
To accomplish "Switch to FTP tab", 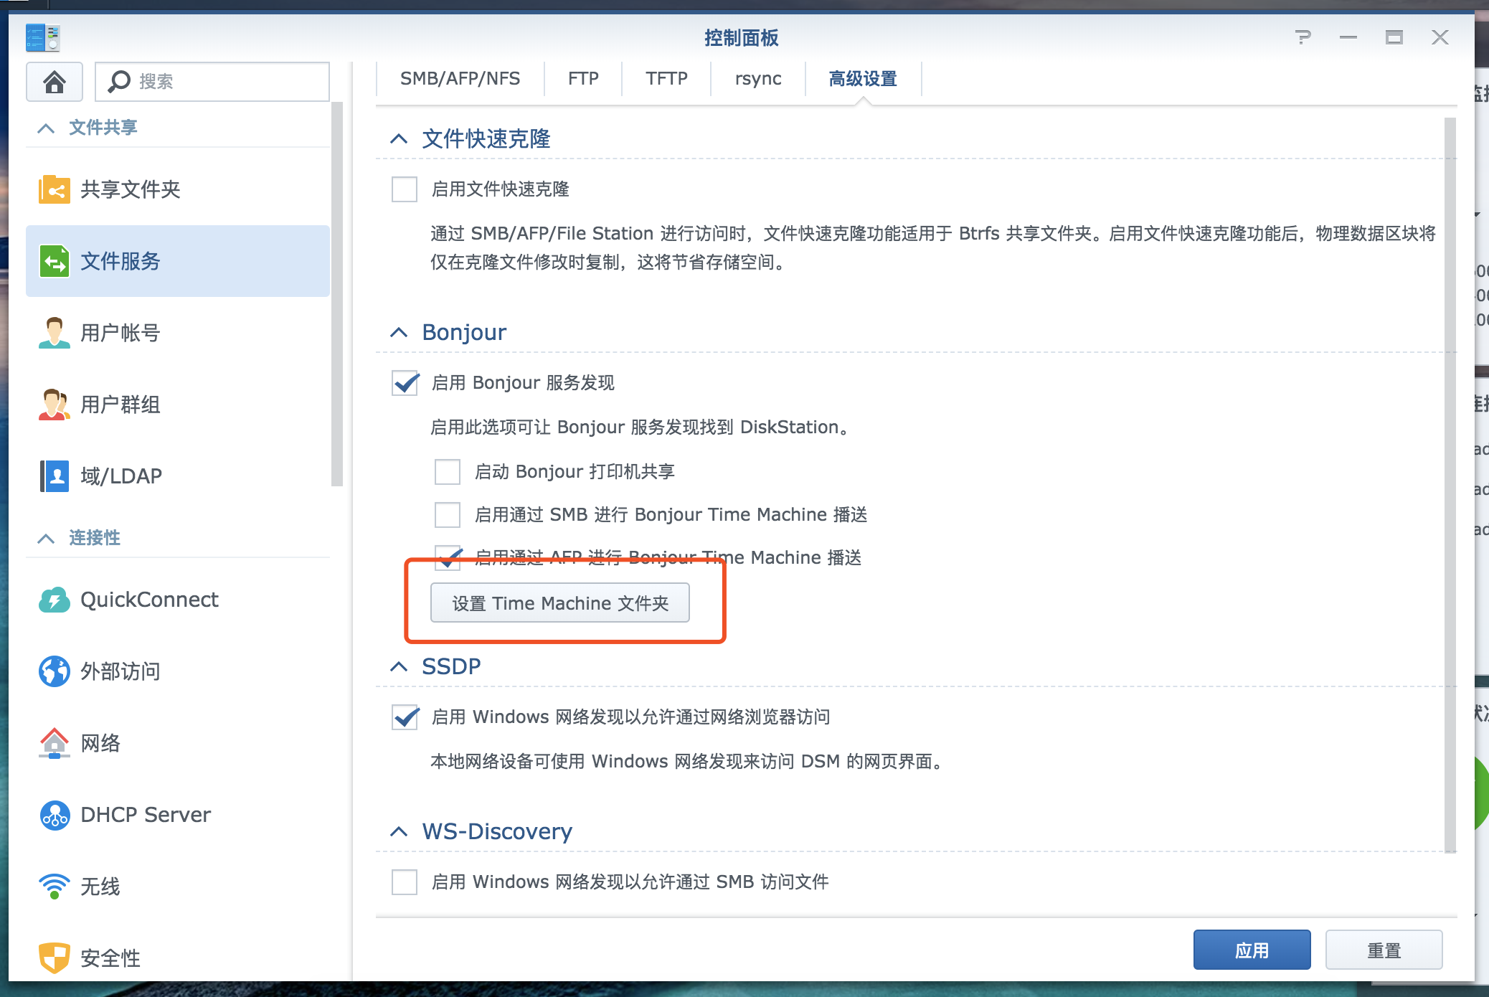I will 583,79.
